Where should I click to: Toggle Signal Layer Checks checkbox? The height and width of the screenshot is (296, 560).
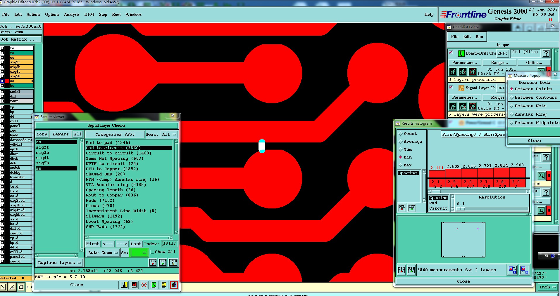(451, 88)
